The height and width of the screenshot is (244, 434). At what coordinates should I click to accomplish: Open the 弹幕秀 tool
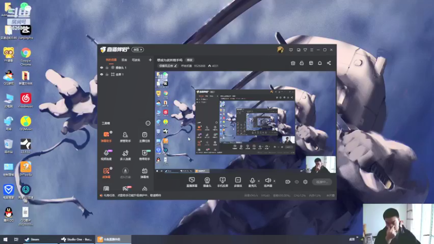pyautogui.click(x=144, y=173)
